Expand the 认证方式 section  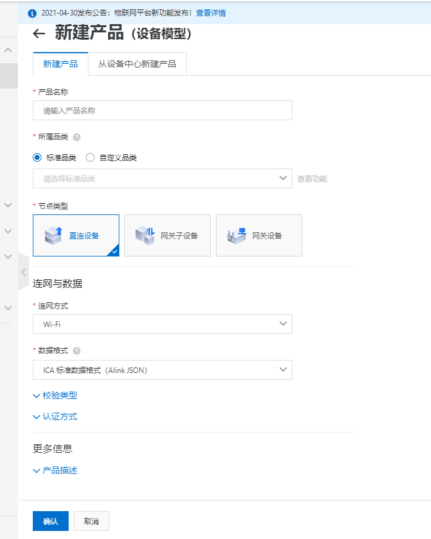click(55, 416)
